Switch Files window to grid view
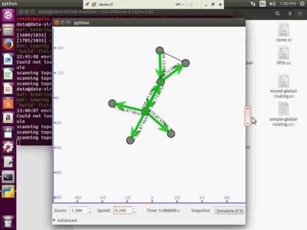The width and height of the screenshot is (307, 230). coord(300,13)
